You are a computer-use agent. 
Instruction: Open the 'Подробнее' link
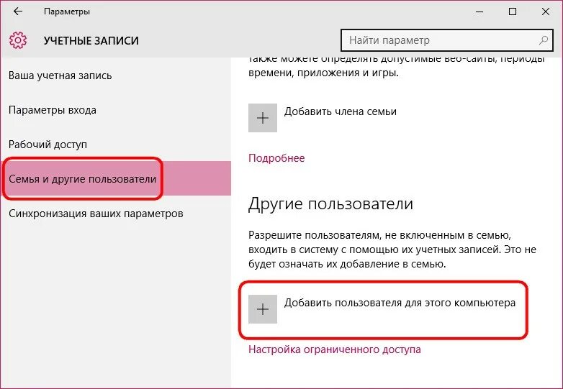276,158
